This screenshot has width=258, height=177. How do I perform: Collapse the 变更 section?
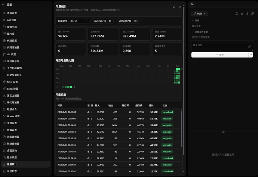(193, 21)
